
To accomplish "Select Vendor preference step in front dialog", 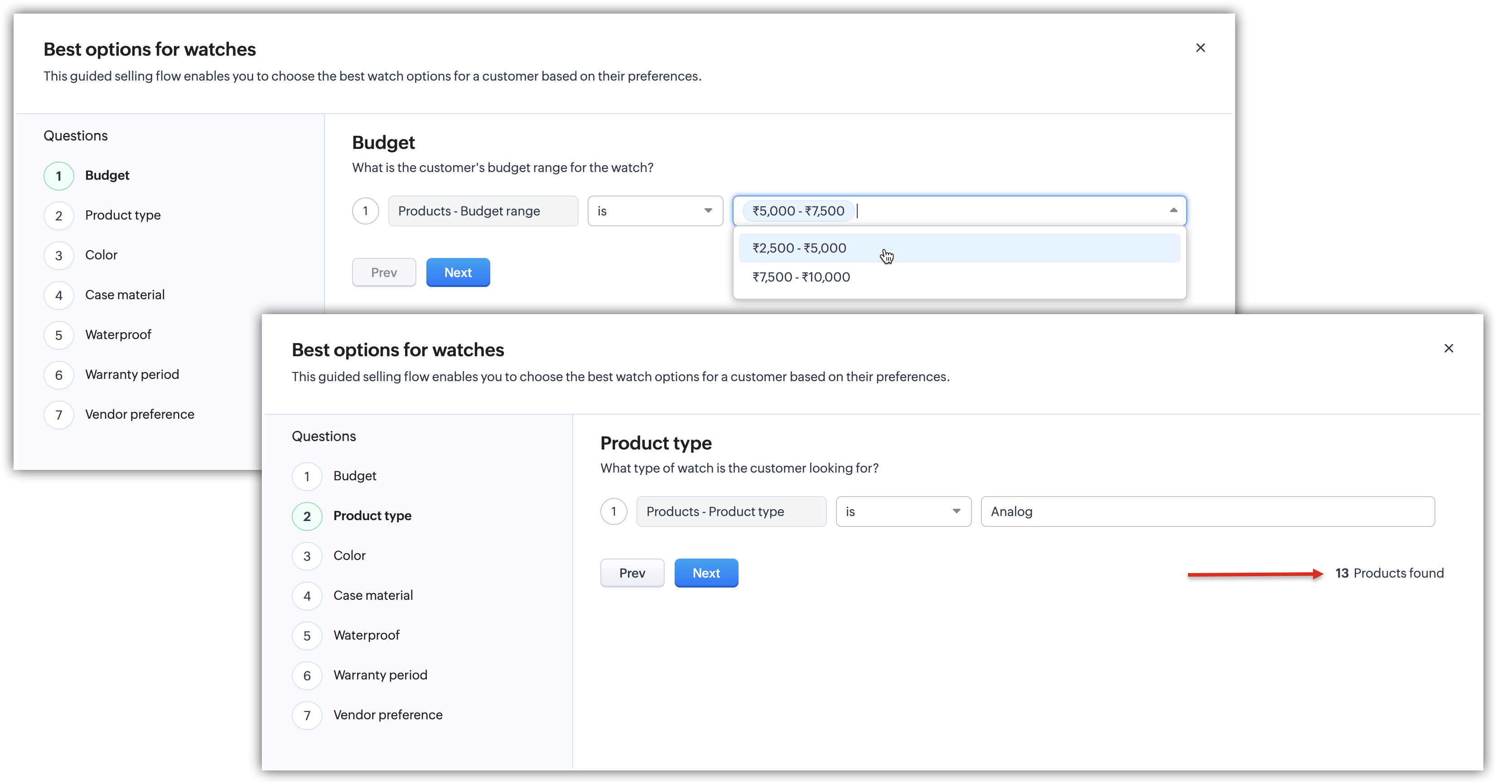I will [388, 715].
